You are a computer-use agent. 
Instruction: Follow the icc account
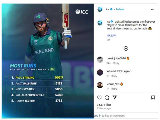tap(120, 9)
